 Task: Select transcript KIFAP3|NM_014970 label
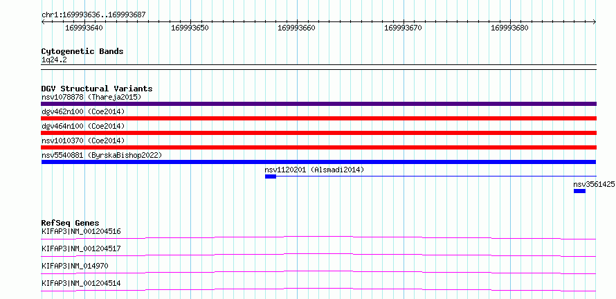coord(75,266)
